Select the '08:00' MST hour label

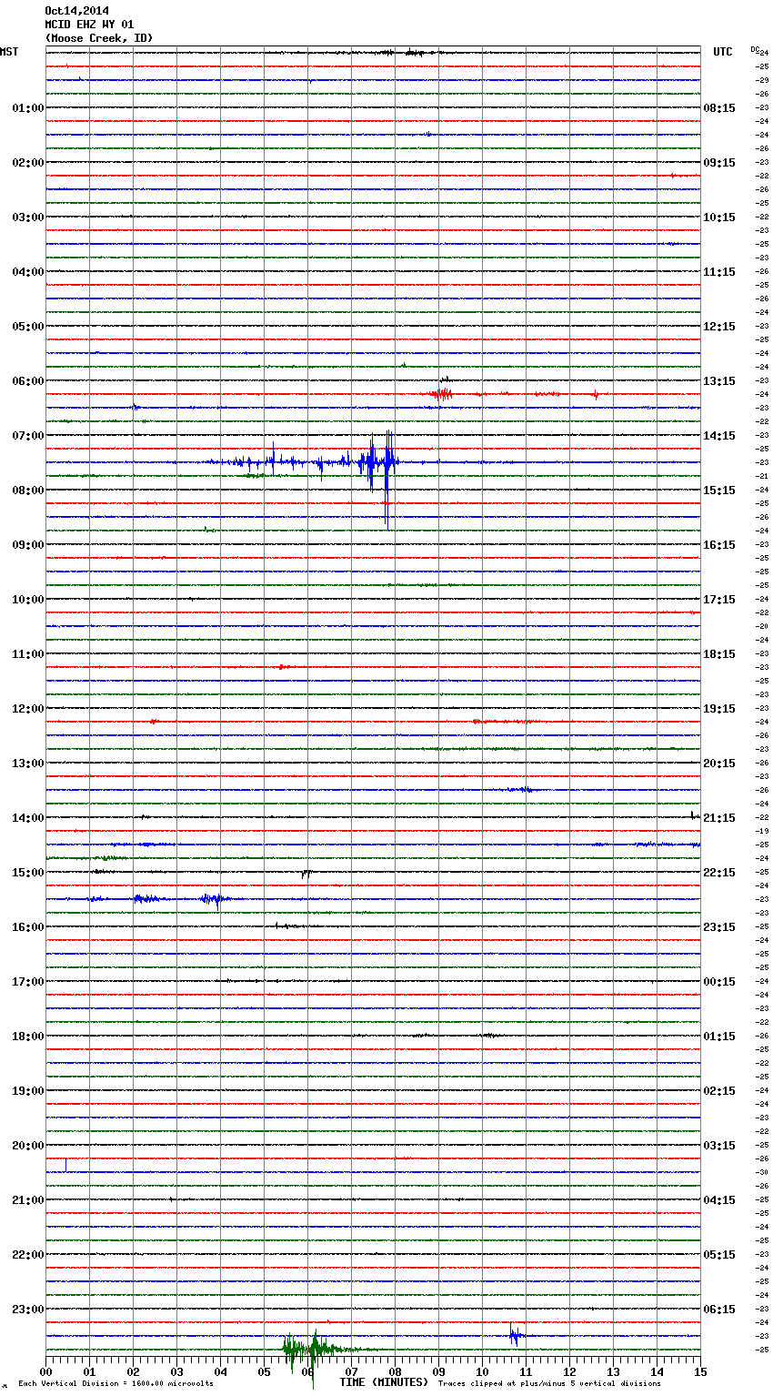[27, 491]
